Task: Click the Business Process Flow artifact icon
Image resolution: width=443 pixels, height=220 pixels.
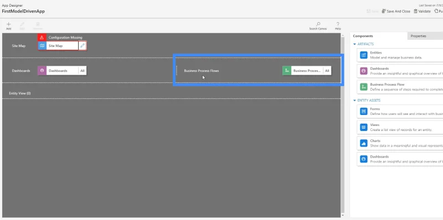Action: [364, 87]
